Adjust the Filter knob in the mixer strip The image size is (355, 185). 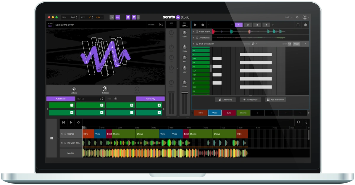(184, 83)
